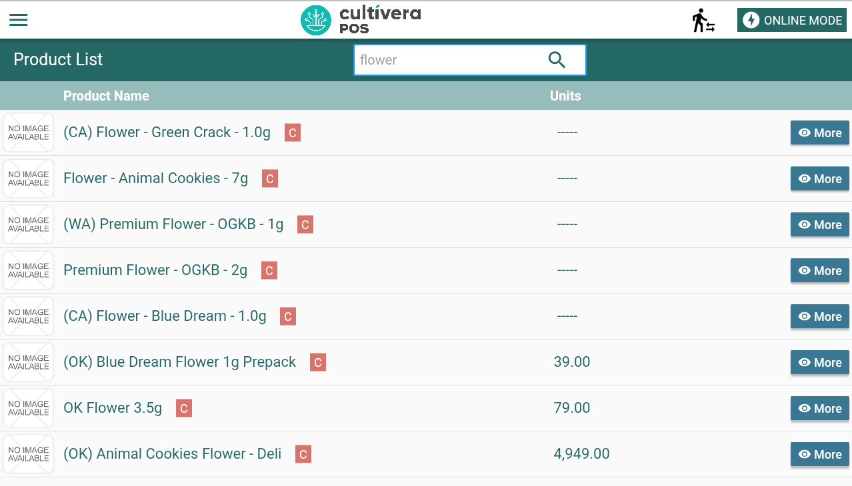Click the walking person customer switch icon
The width and height of the screenshot is (852, 486).
703,21
